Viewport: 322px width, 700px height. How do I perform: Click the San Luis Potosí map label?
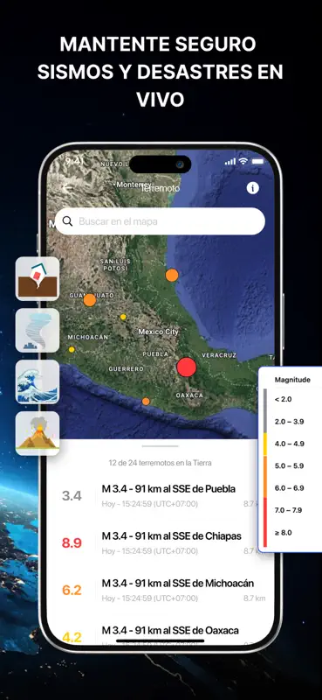pyautogui.click(x=115, y=265)
